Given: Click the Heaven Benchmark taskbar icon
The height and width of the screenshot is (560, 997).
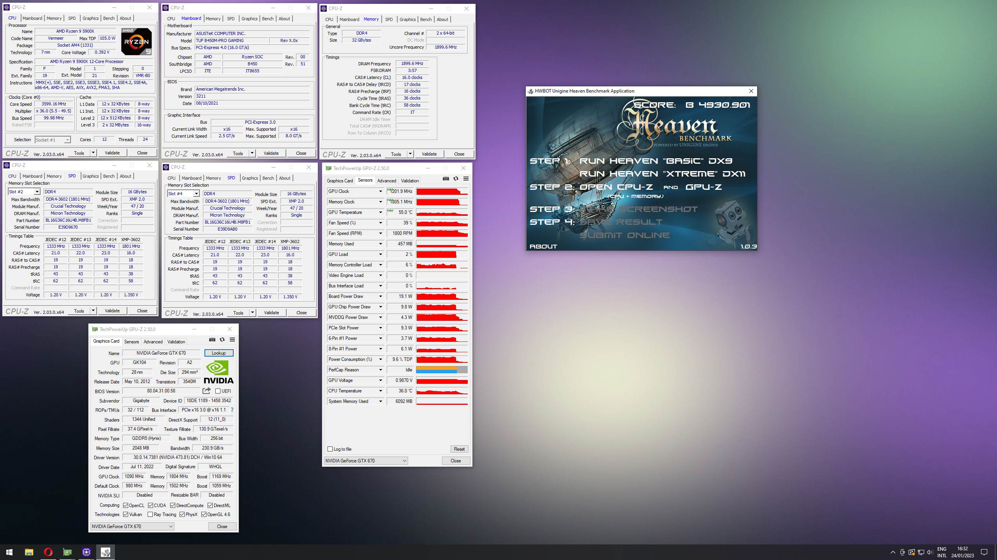Looking at the screenshot, I should pos(105,552).
